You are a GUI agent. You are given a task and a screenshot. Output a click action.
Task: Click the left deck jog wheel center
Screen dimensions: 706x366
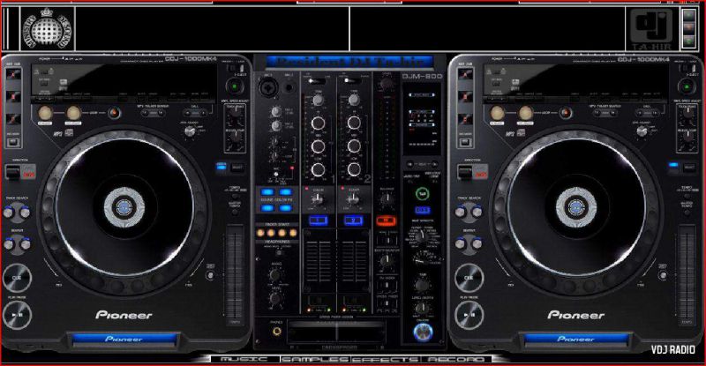coord(124,207)
